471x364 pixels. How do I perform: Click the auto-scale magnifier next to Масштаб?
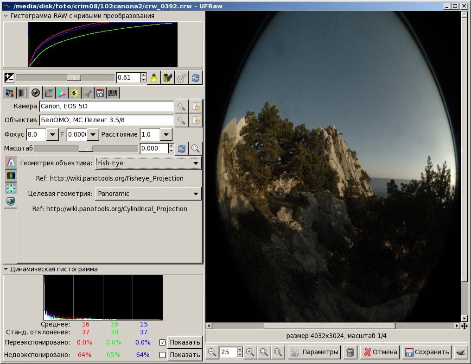tap(195, 149)
